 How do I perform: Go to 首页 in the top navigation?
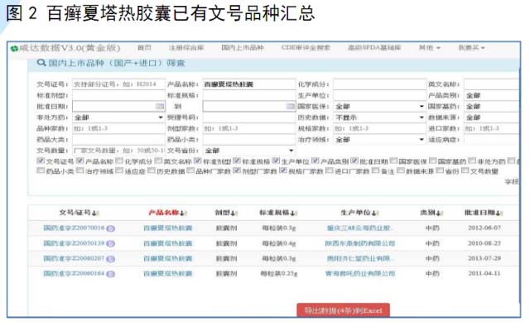point(144,48)
